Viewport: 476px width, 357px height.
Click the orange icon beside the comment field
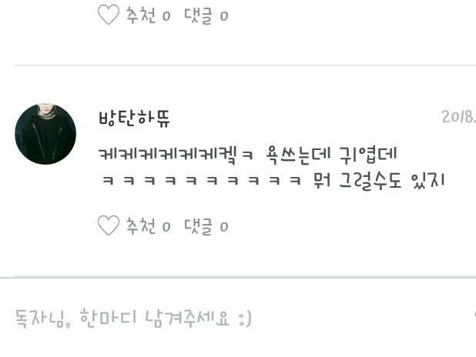point(474,314)
